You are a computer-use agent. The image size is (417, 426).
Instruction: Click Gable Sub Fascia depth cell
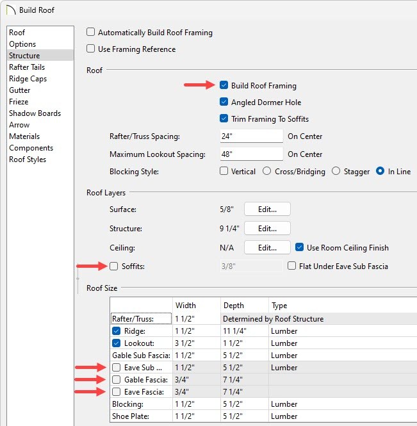tap(245, 356)
